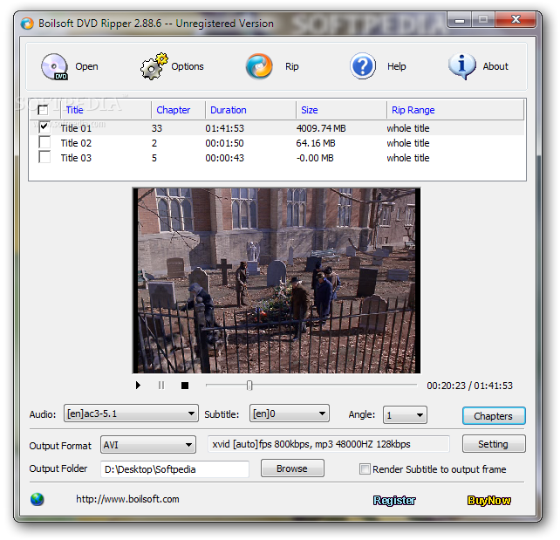
Task: Uncheck the Title 01 checkbox
Action: click(44, 127)
